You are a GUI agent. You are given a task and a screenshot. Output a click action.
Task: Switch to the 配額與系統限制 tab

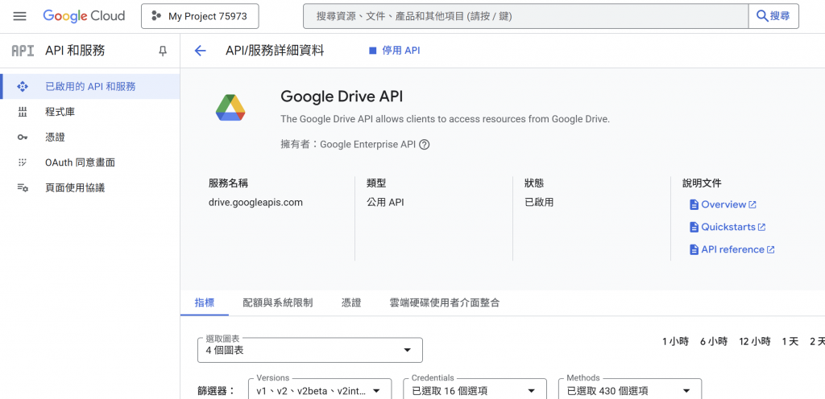click(x=278, y=302)
